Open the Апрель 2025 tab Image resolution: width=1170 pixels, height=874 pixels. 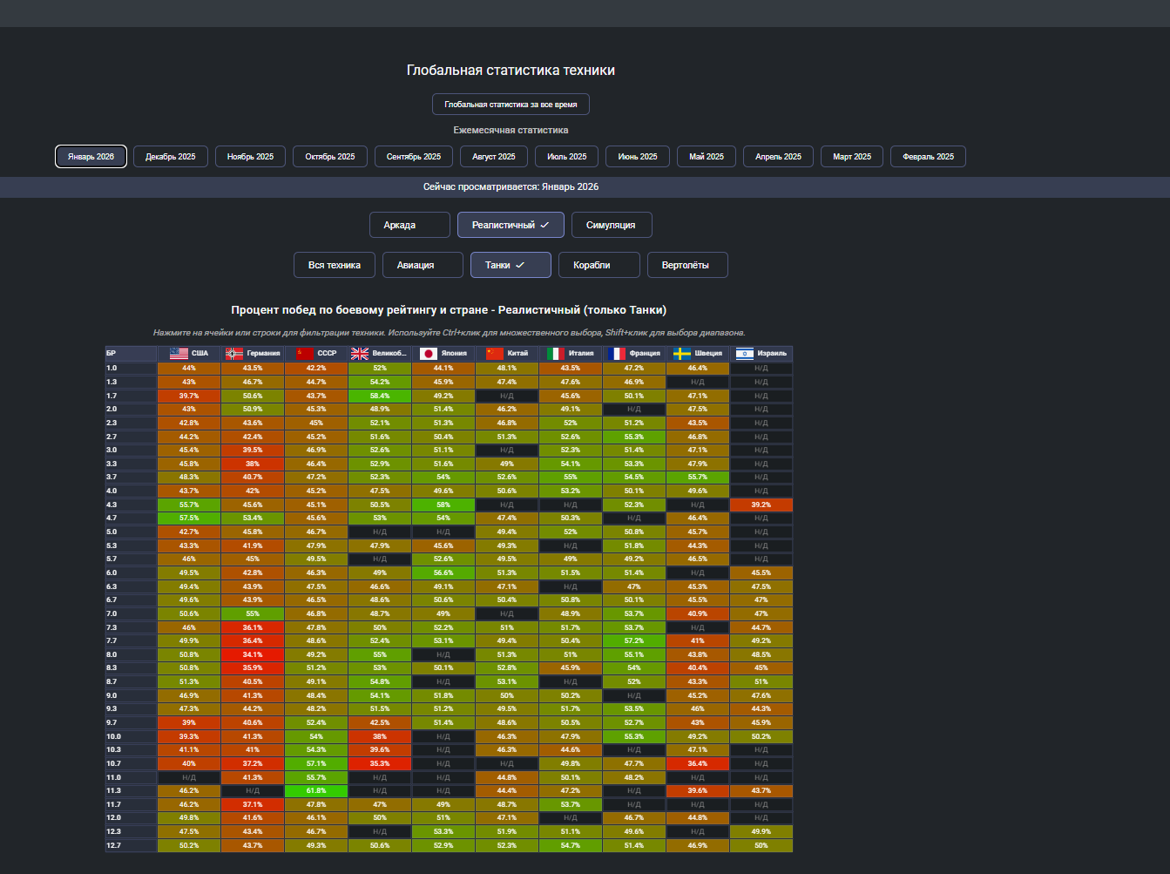pos(779,157)
